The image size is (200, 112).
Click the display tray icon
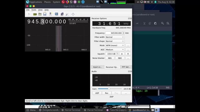coord(142,2)
